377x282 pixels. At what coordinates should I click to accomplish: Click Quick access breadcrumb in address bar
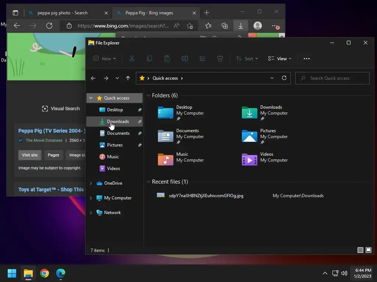165,78
